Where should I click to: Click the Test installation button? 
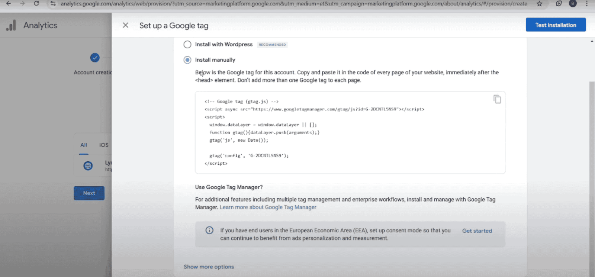pos(556,25)
